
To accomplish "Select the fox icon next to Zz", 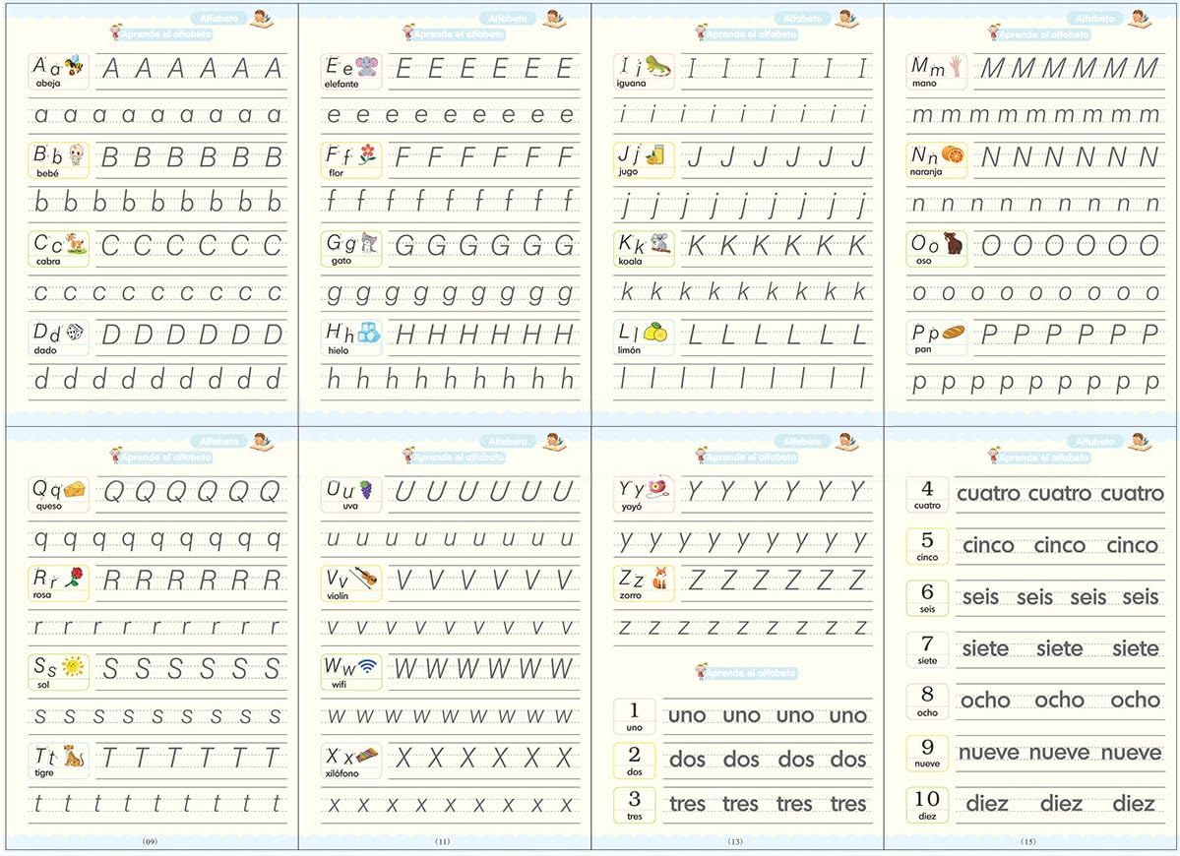I will (659, 578).
